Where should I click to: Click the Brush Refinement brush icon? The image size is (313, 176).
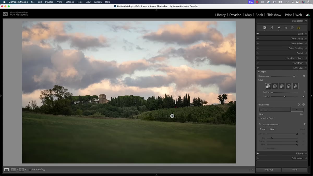(260, 124)
